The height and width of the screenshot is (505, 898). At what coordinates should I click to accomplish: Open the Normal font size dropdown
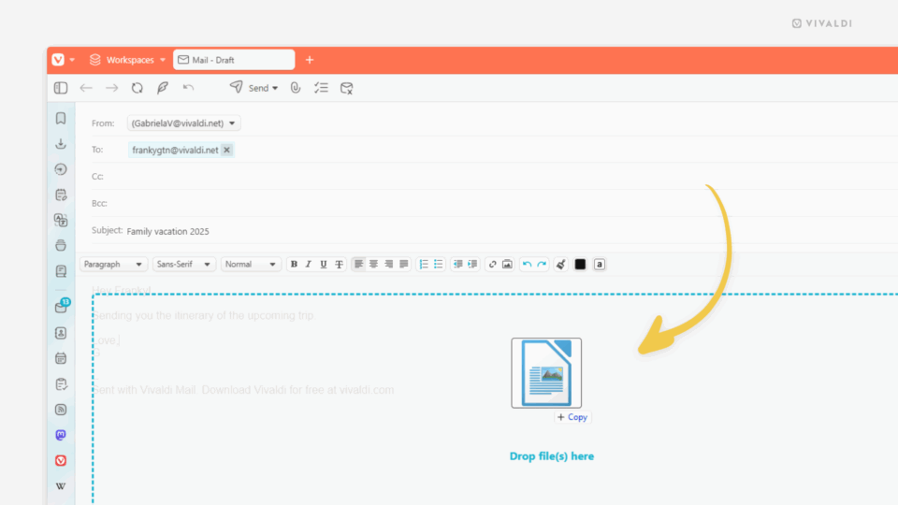(x=251, y=264)
